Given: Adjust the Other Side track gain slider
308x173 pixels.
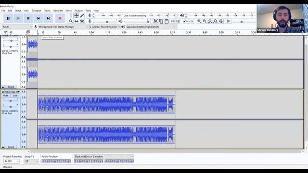Looking at the screenshot, I should pyautogui.click(x=11, y=101).
